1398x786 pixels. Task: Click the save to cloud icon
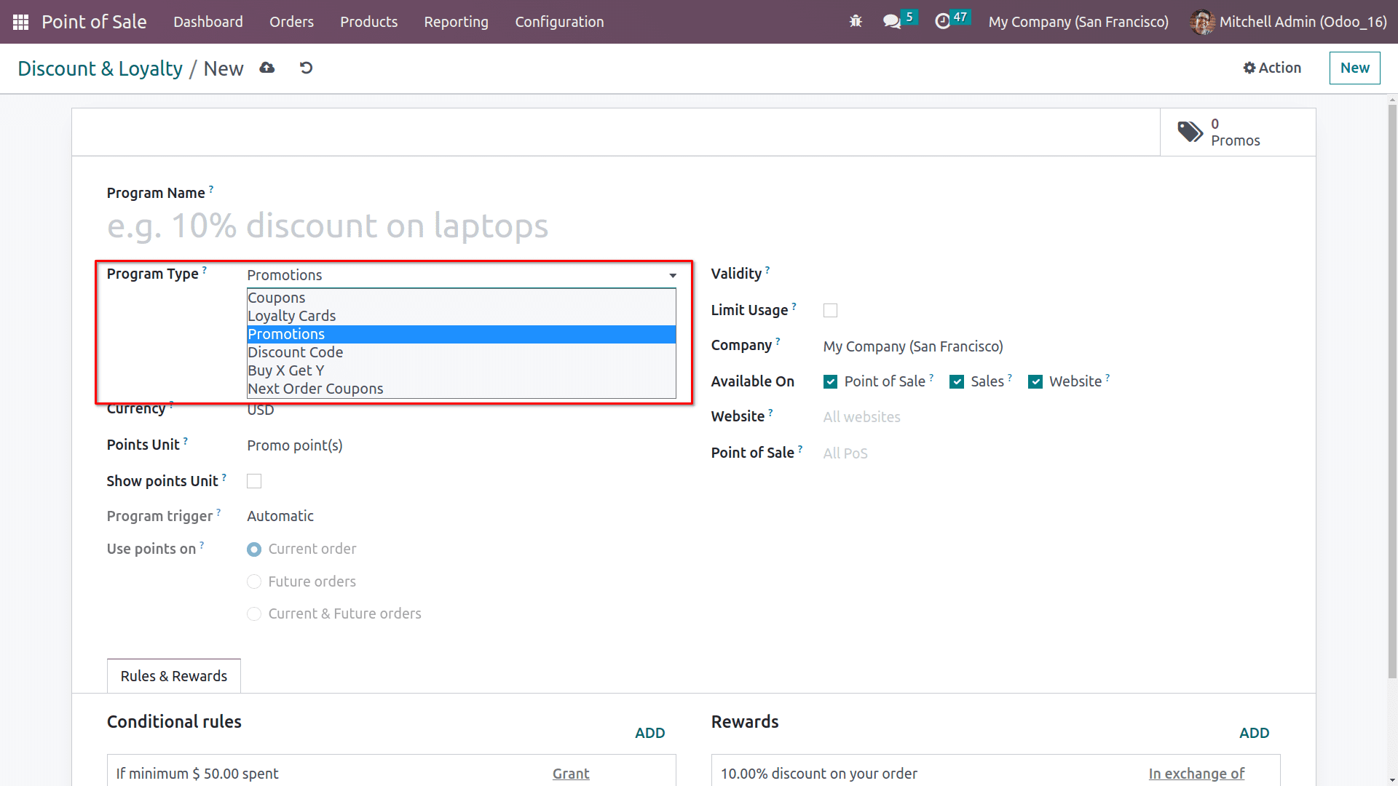267,68
